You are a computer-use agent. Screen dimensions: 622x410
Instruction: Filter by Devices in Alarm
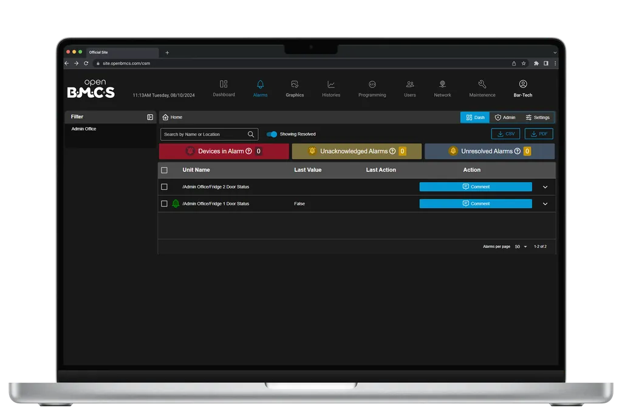coord(224,151)
